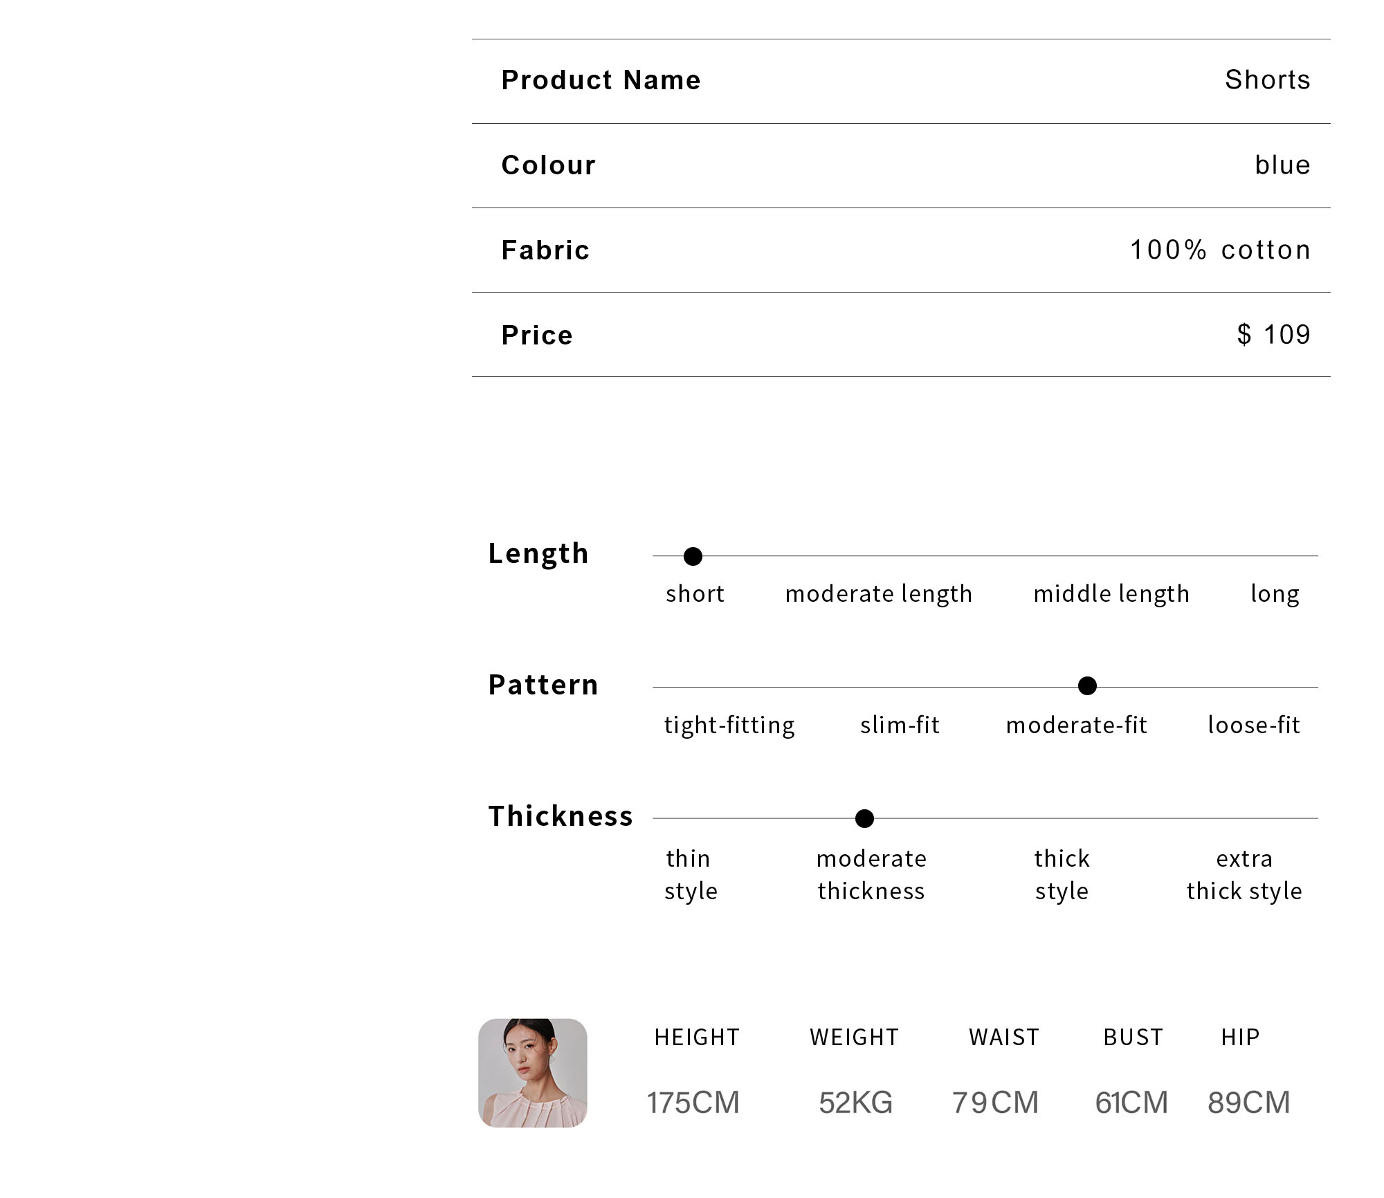Image resolution: width=1384 pixels, height=1198 pixels.
Task: Click the 'Shorts' product name value
Action: pyautogui.click(x=1267, y=80)
